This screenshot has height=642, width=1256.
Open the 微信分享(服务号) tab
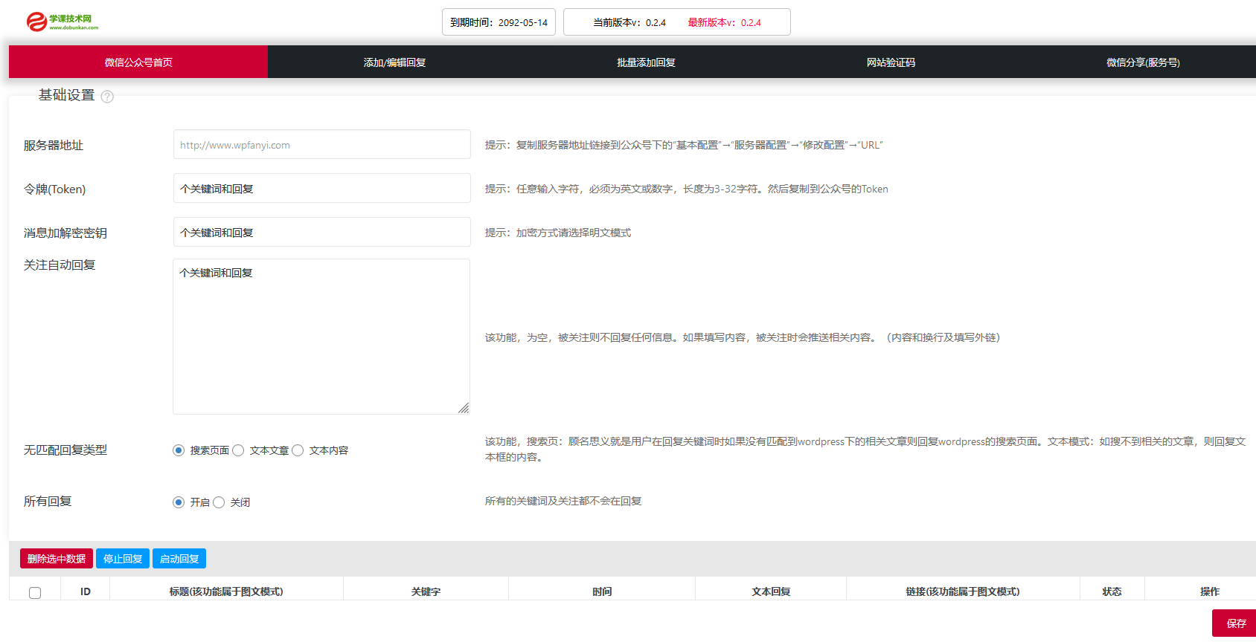point(1143,62)
